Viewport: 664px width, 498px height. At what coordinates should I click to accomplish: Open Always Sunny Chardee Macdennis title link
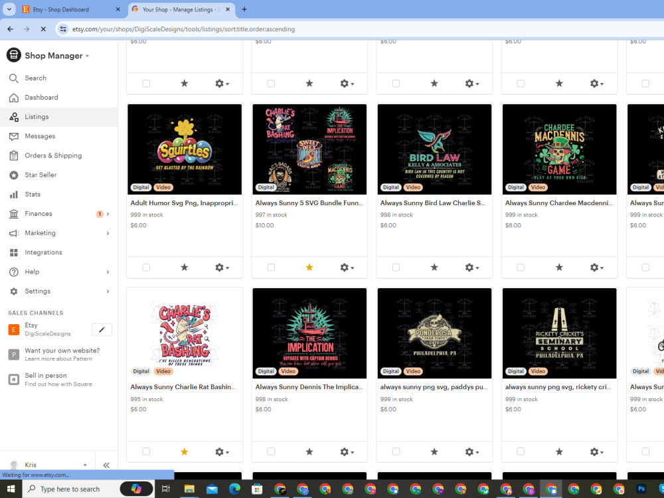coord(558,203)
